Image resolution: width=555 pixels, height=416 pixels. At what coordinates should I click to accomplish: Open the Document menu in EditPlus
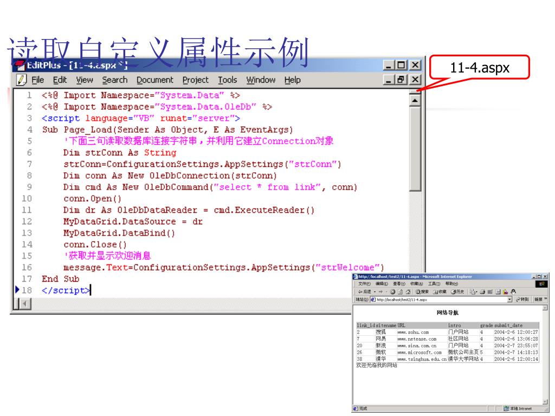(x=154, y=80)
